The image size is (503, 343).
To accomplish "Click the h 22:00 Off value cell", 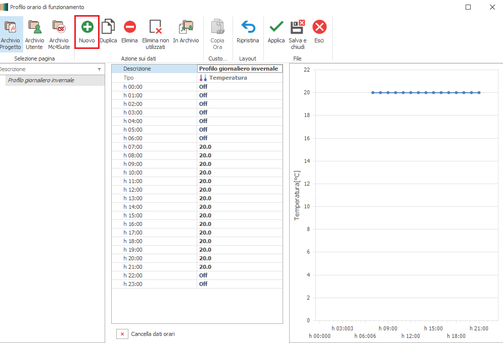I will pyautogui.click(x=239, y=275).
